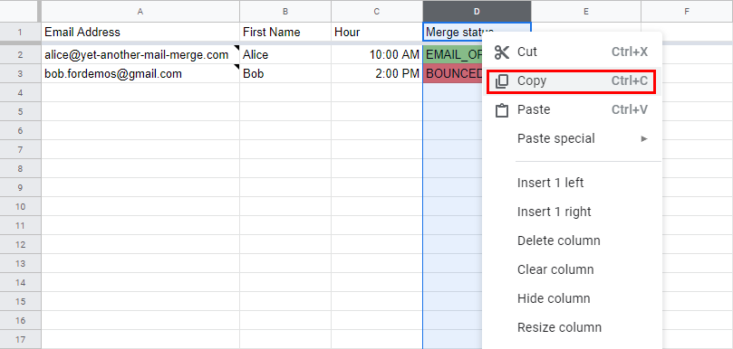Select row 2 header

(20, 54)
